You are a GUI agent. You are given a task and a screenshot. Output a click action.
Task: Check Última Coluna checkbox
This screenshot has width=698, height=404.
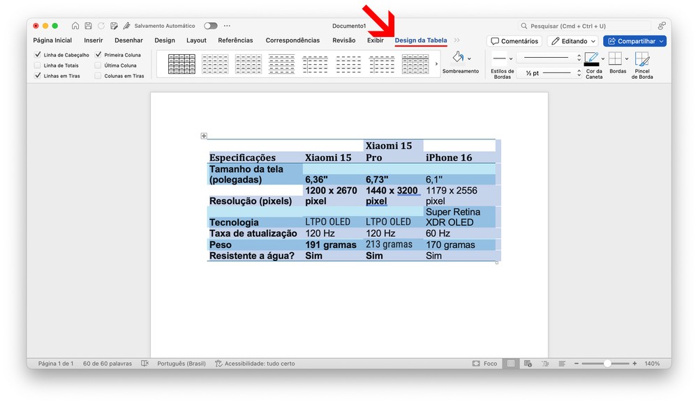98,65
